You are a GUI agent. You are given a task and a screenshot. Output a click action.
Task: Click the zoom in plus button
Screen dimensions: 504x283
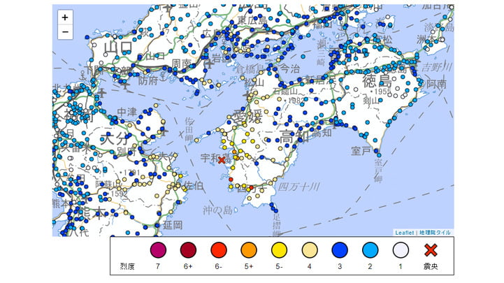pos(64,17)
